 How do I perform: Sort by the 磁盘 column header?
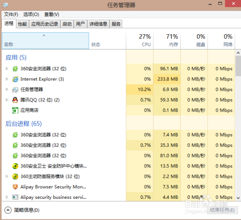pyautogui.click(x=194, y=41)
